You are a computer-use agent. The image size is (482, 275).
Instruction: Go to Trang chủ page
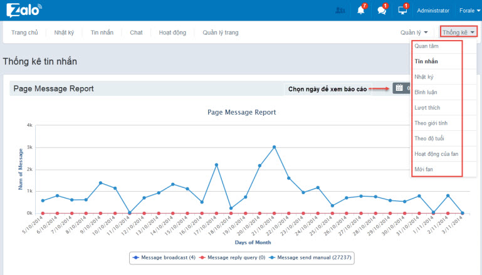[x=25, y=32]
